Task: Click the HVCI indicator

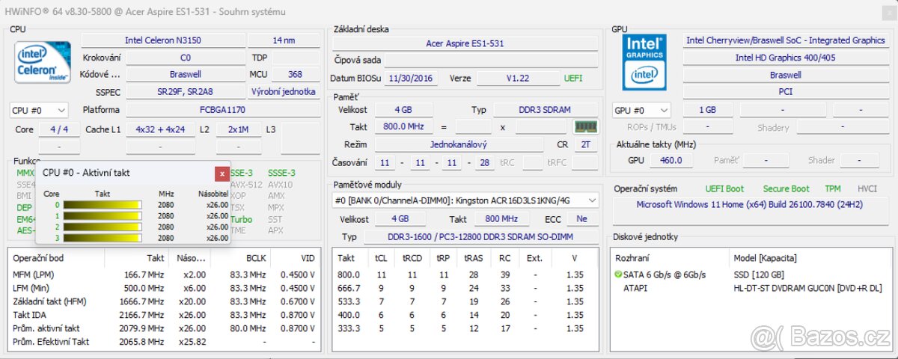Action: [867, 189]
